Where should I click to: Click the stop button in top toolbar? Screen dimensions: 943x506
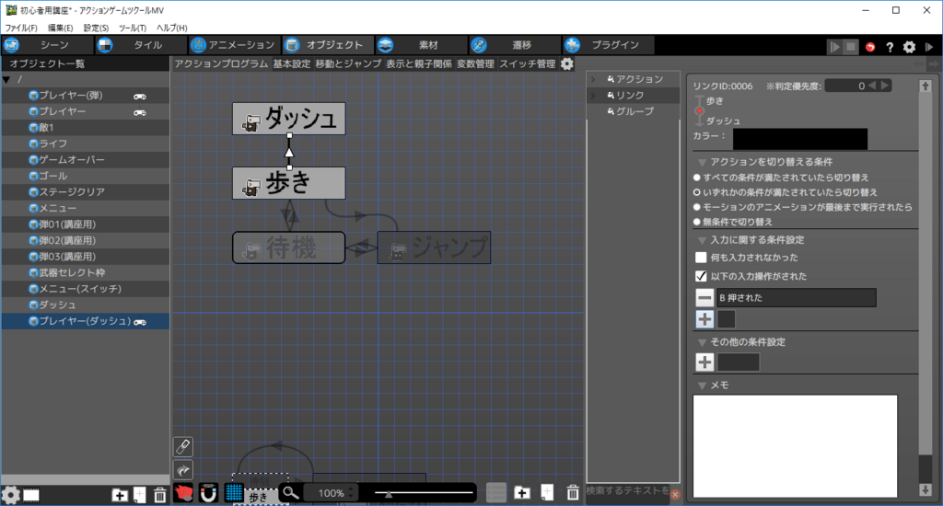pyautogui.click(x=850, y=47)
